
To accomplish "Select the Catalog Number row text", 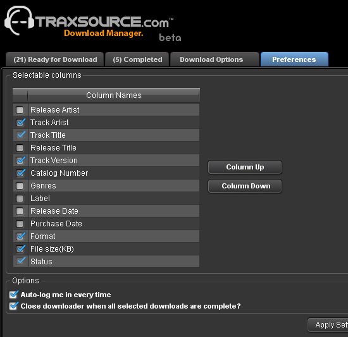I will pyautogui.click(x=59, y=173).
